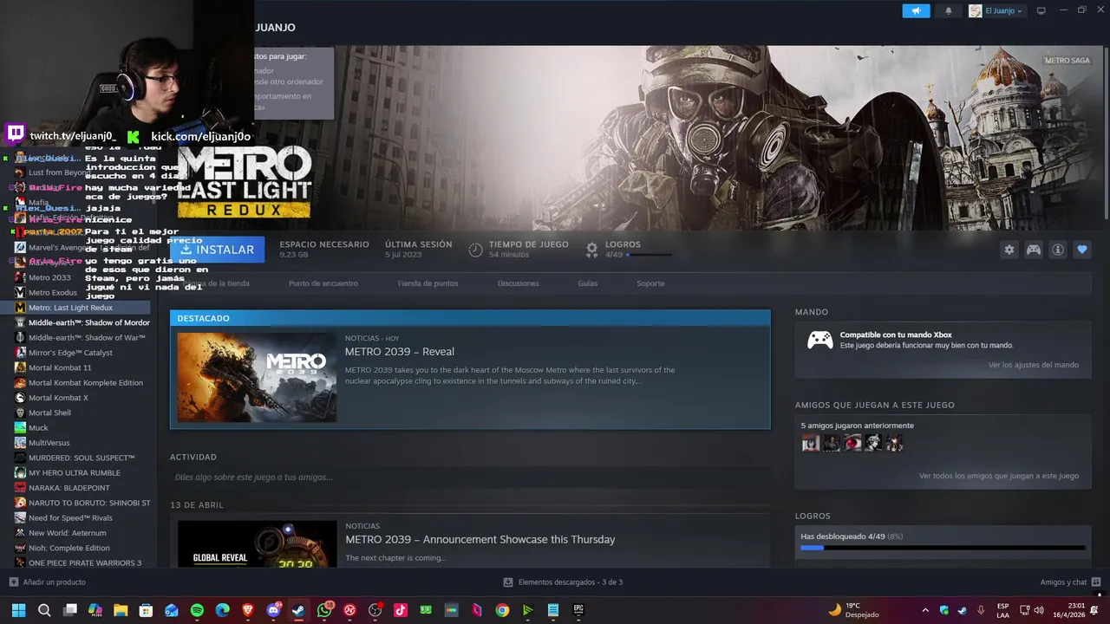Open Discord from the taskbar
This screenshot has width=1110, height=624.
[x=274, y=610]
